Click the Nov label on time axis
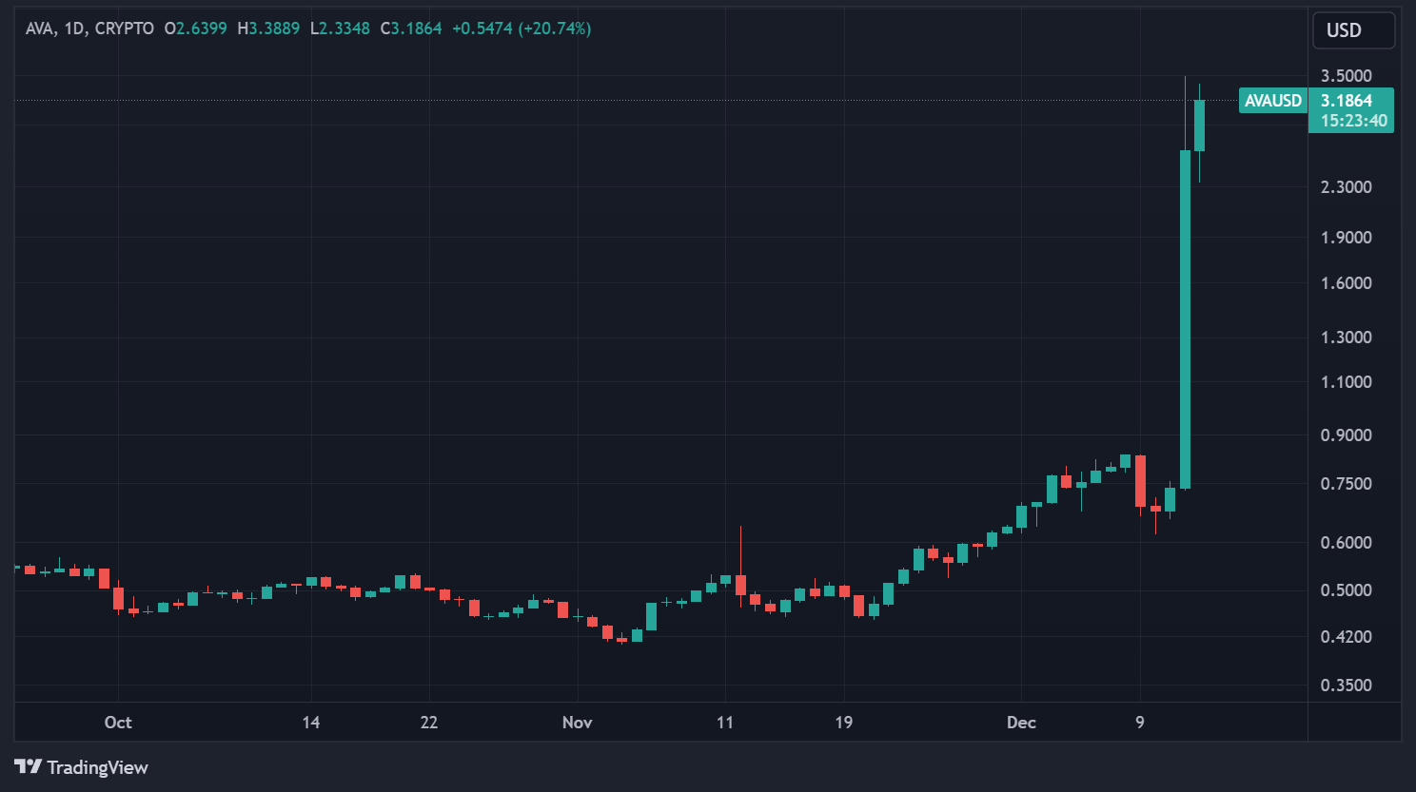This screenshot has width=1416, height=792. click(x=577, y=723)
